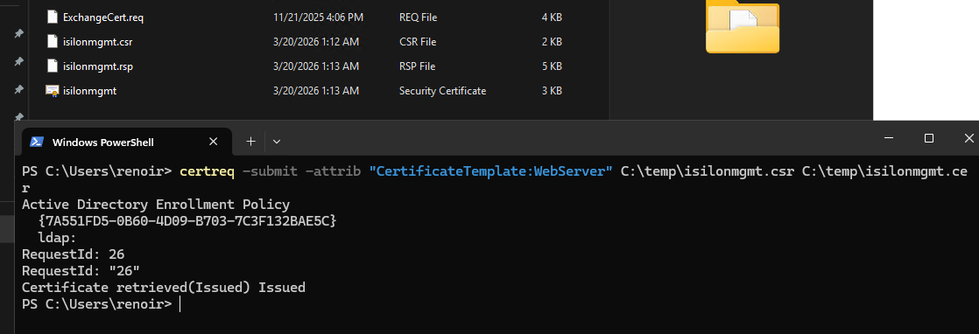
Task: Open a new terminal tab with plus button
Action: pos(251,142)
